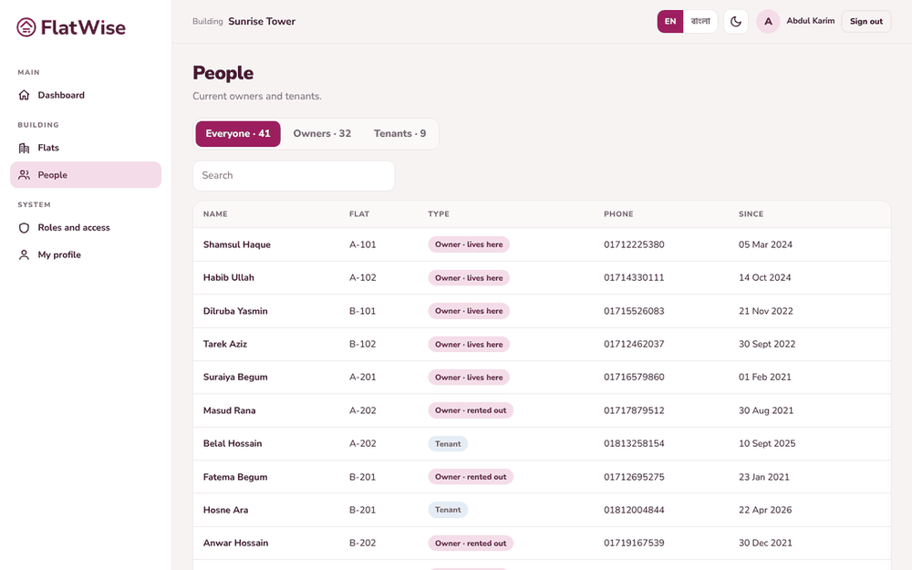The width and height of the screenshot is (912, 570).
Task: Click flat B-202 cell
Action: (x=362, y=544)
